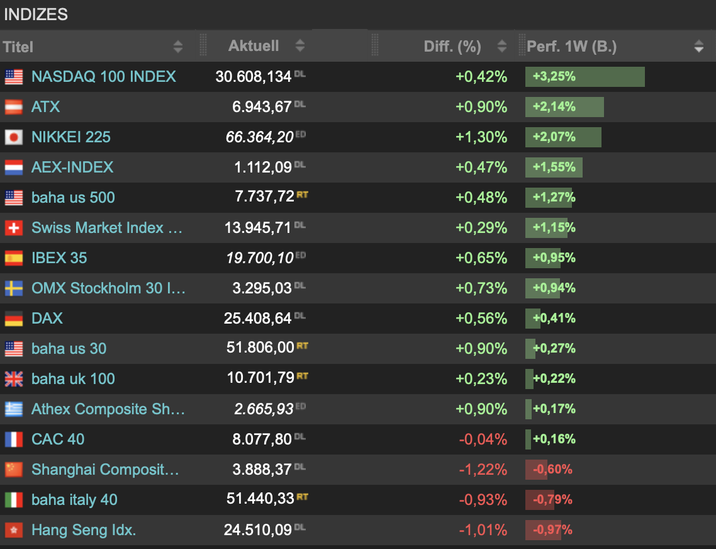Sort by Diff. (%) column arrows
716x549 pixels.
click(502, 46)
